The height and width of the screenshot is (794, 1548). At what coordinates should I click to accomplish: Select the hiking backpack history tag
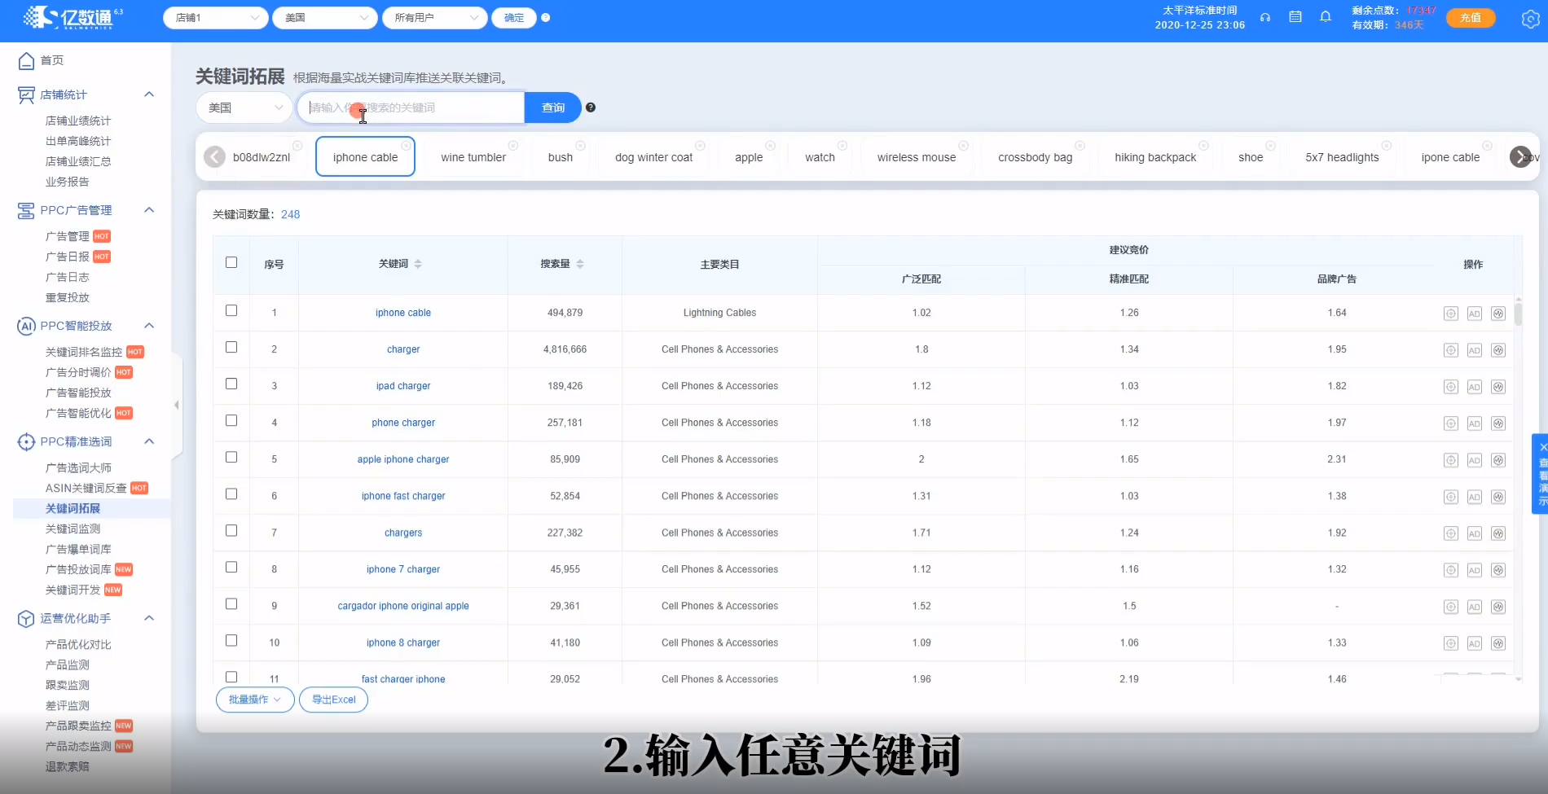tap(1155, 157)
